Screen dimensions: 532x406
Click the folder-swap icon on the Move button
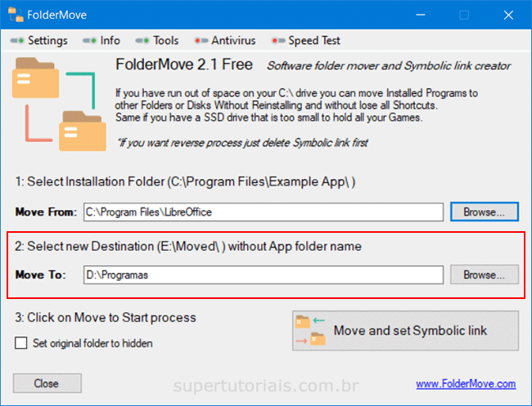click(x=310, y=331)
